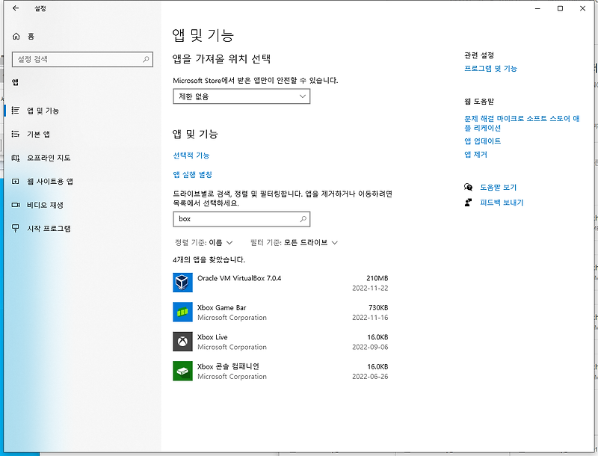Open the 선택적 기능 link
The height and width of the screenshot is (456, 598).
click(x=191, y=155)
